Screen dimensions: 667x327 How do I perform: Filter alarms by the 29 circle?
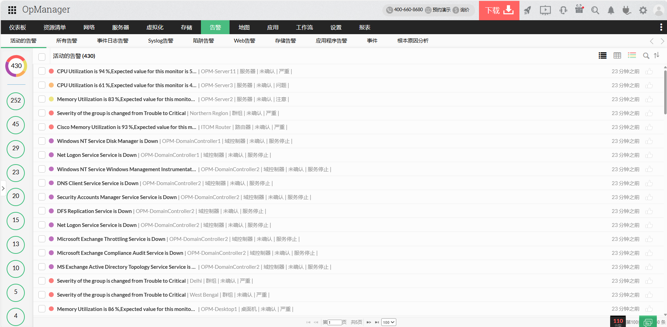click(16, 149)
